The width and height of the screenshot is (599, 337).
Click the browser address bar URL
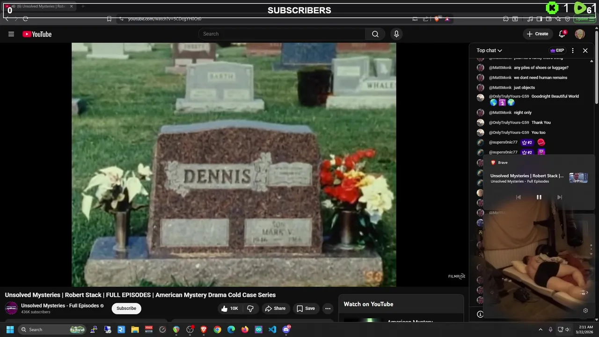165,19
